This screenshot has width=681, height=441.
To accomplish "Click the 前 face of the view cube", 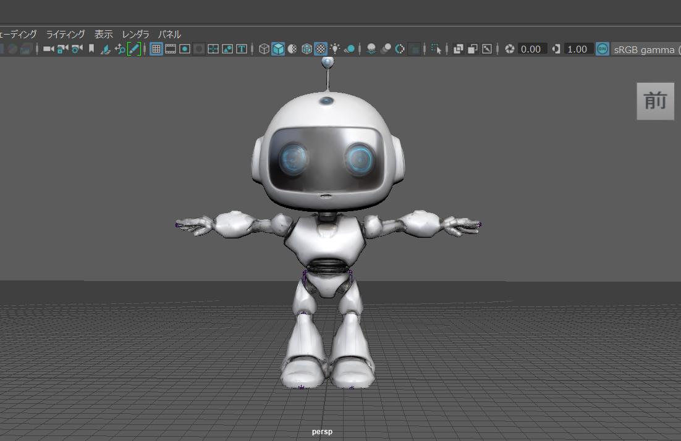I will (x=656, y=101).
